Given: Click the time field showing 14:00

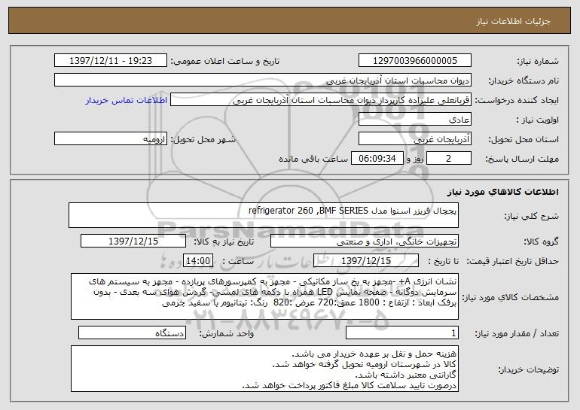Looking at the screenshot, I should [198, 261].
